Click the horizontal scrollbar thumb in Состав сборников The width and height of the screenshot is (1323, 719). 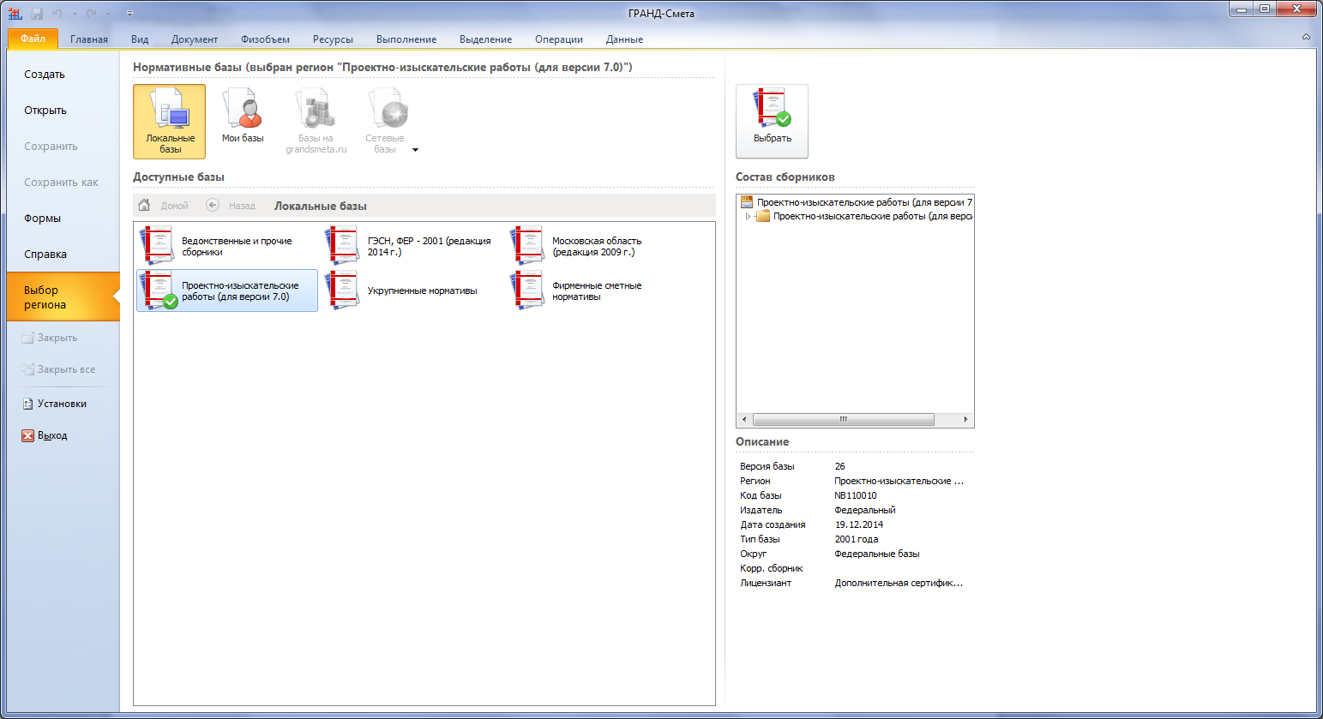coord(844,420)
